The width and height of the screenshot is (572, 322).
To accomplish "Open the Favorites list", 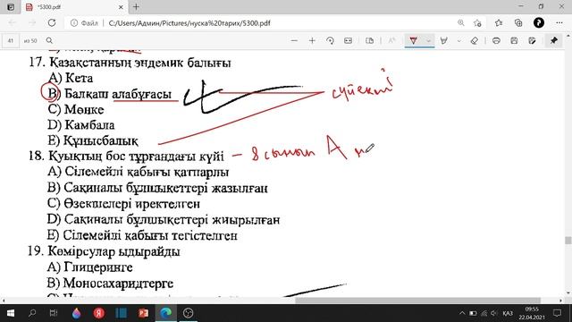I will 499,22.
